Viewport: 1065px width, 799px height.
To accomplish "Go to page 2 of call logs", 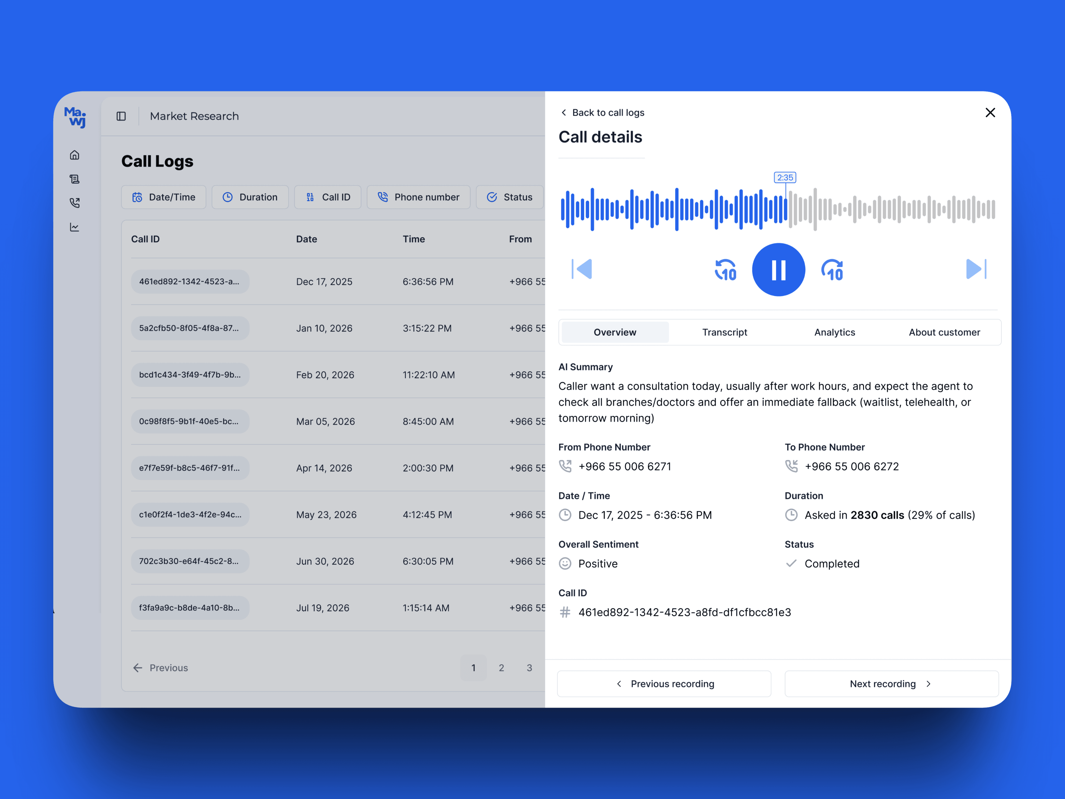I will point(501,667).
